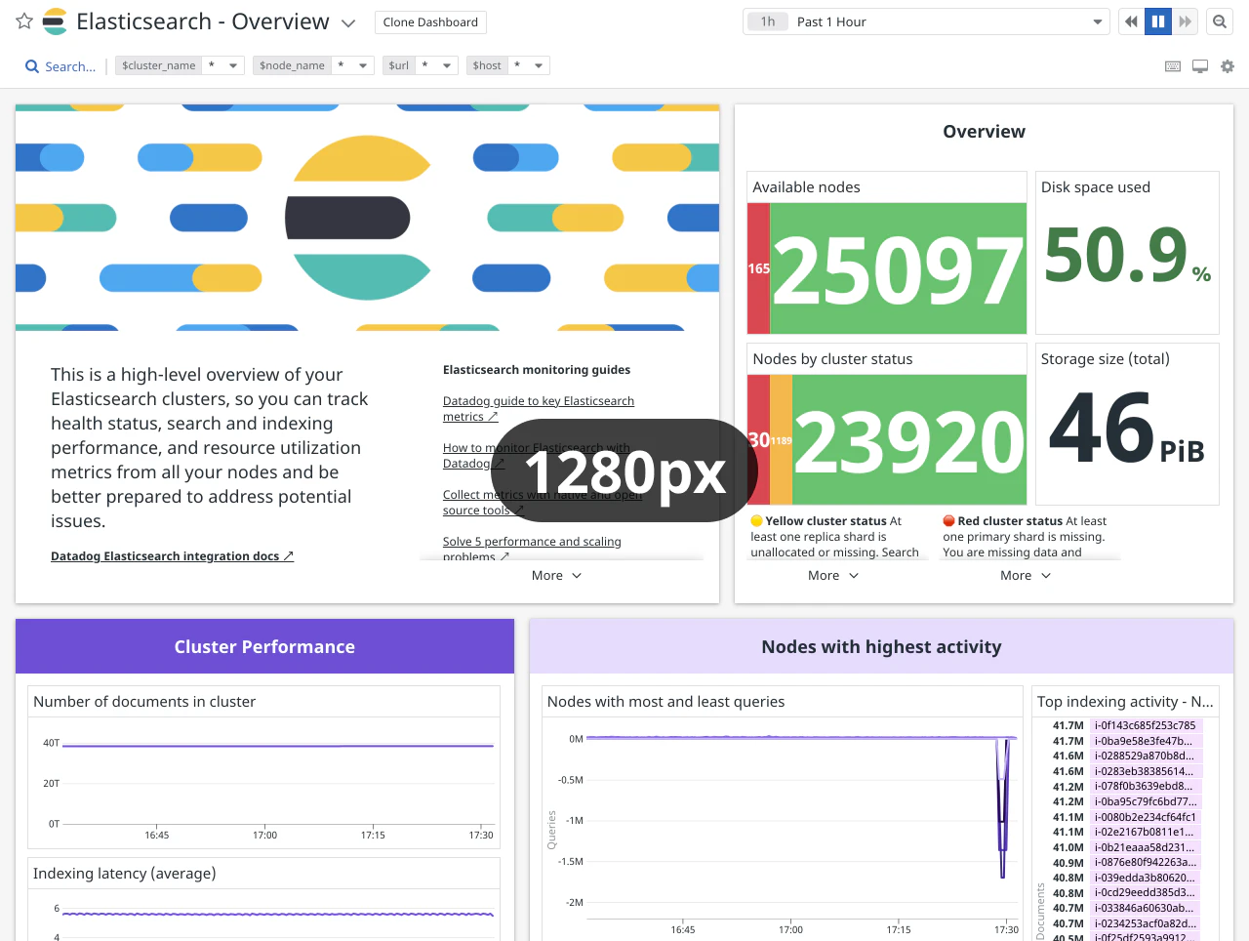Open the $node_name variable dropdown
This screenshot has height=941, width=1249.
(363, 65)
